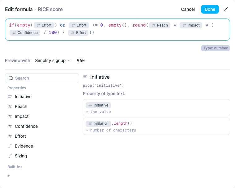Click the 'round' function in formula
Screen dimensions: 235x188
[139, 25]
